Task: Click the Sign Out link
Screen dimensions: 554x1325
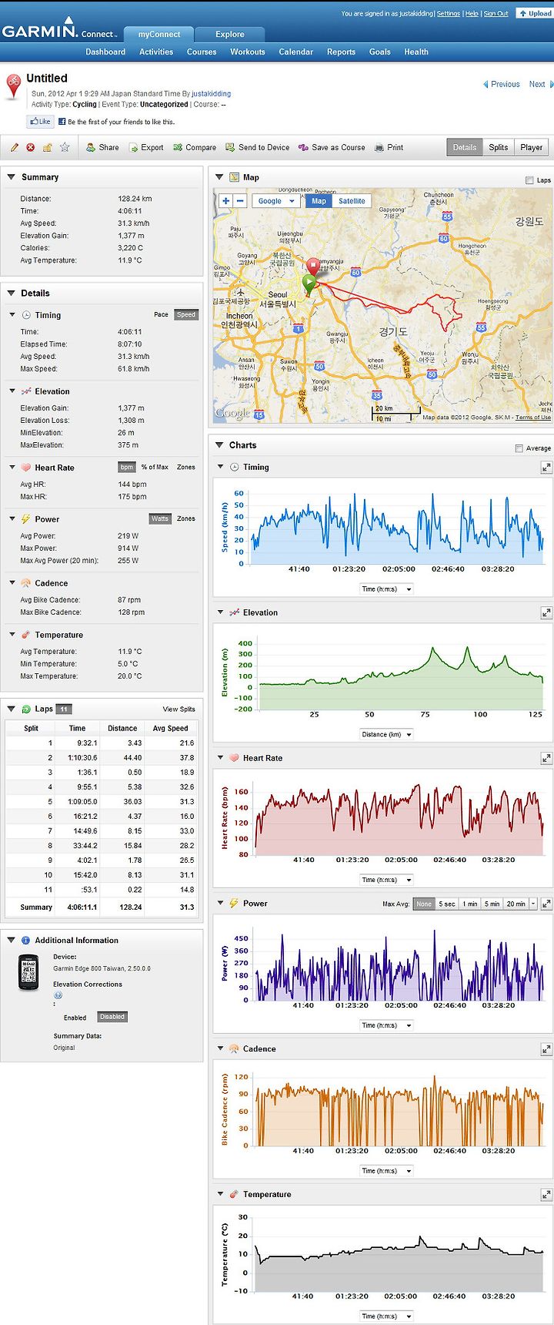Action: (x=496, y=13)
